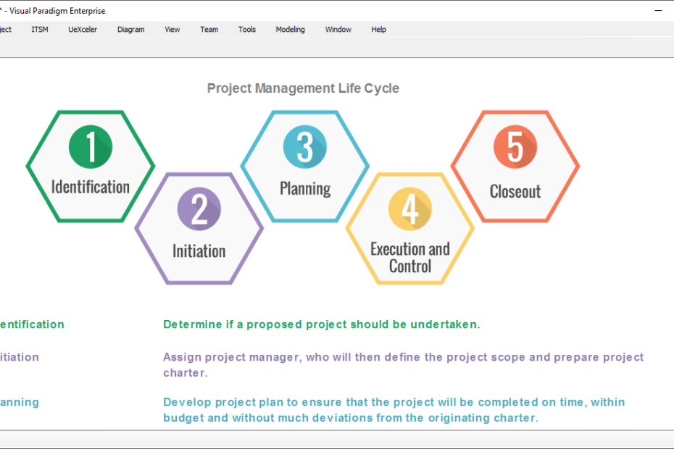Viewport: 674px width, 449px height.
Task: Open the UeXceler menu
Action: point(82,29)
